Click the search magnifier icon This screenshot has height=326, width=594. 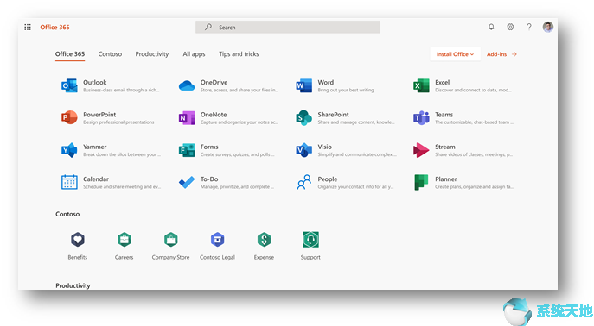[x=208, y=28]
